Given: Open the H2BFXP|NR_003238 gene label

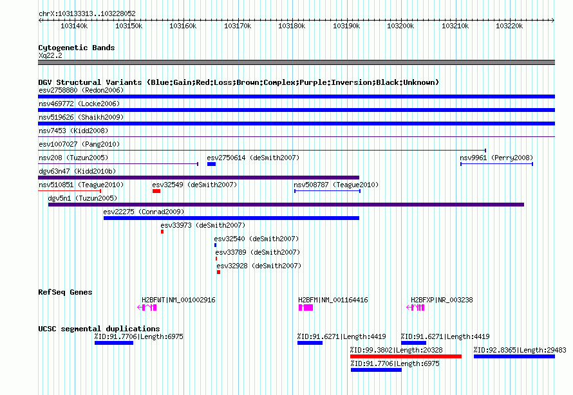Looking at the screenshot, I should [x=442, y=300].
